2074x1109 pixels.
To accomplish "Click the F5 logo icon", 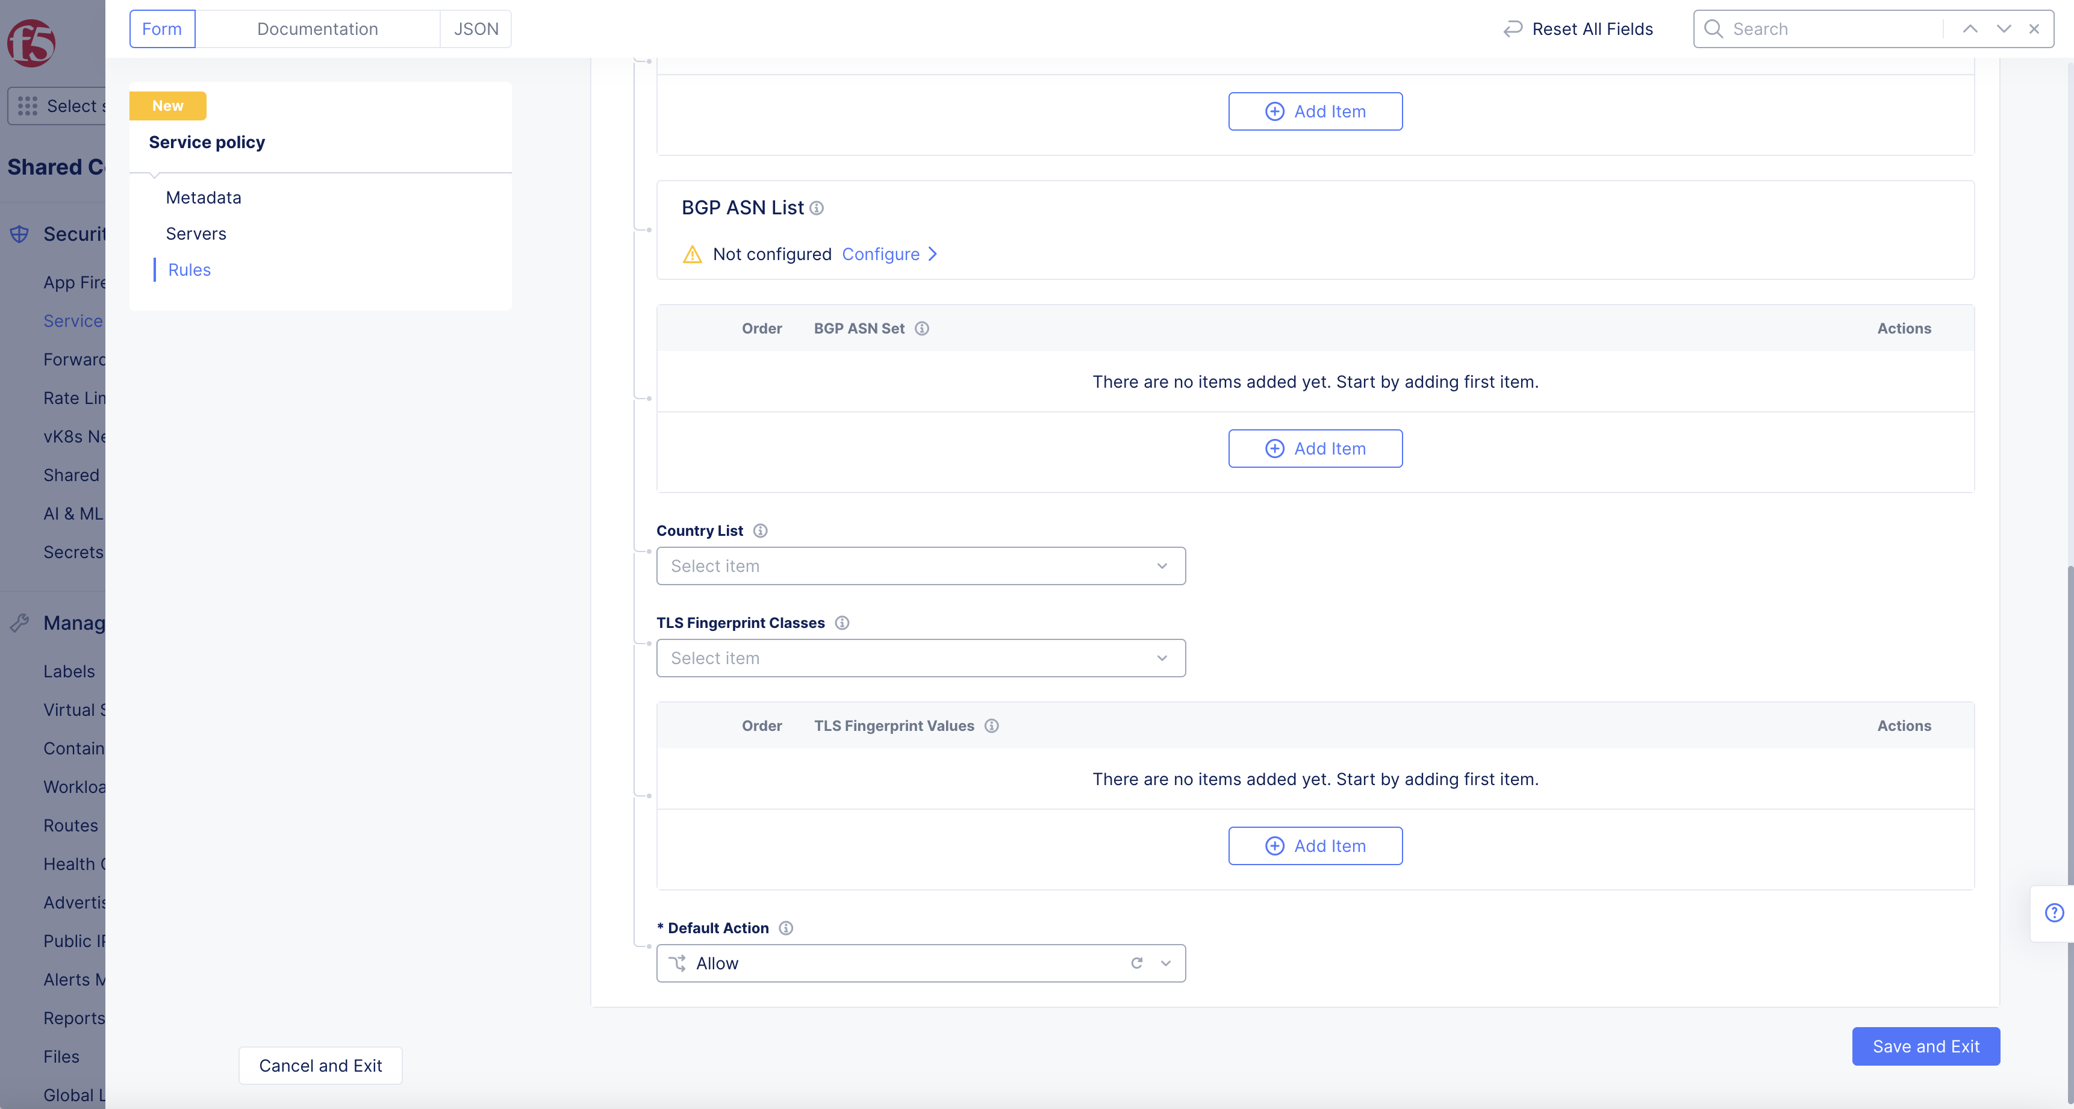I will point(31,42).
